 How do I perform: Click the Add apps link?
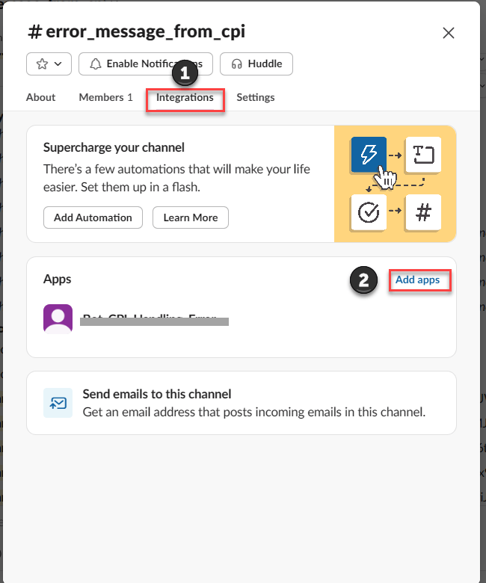[x=419, y=280]
